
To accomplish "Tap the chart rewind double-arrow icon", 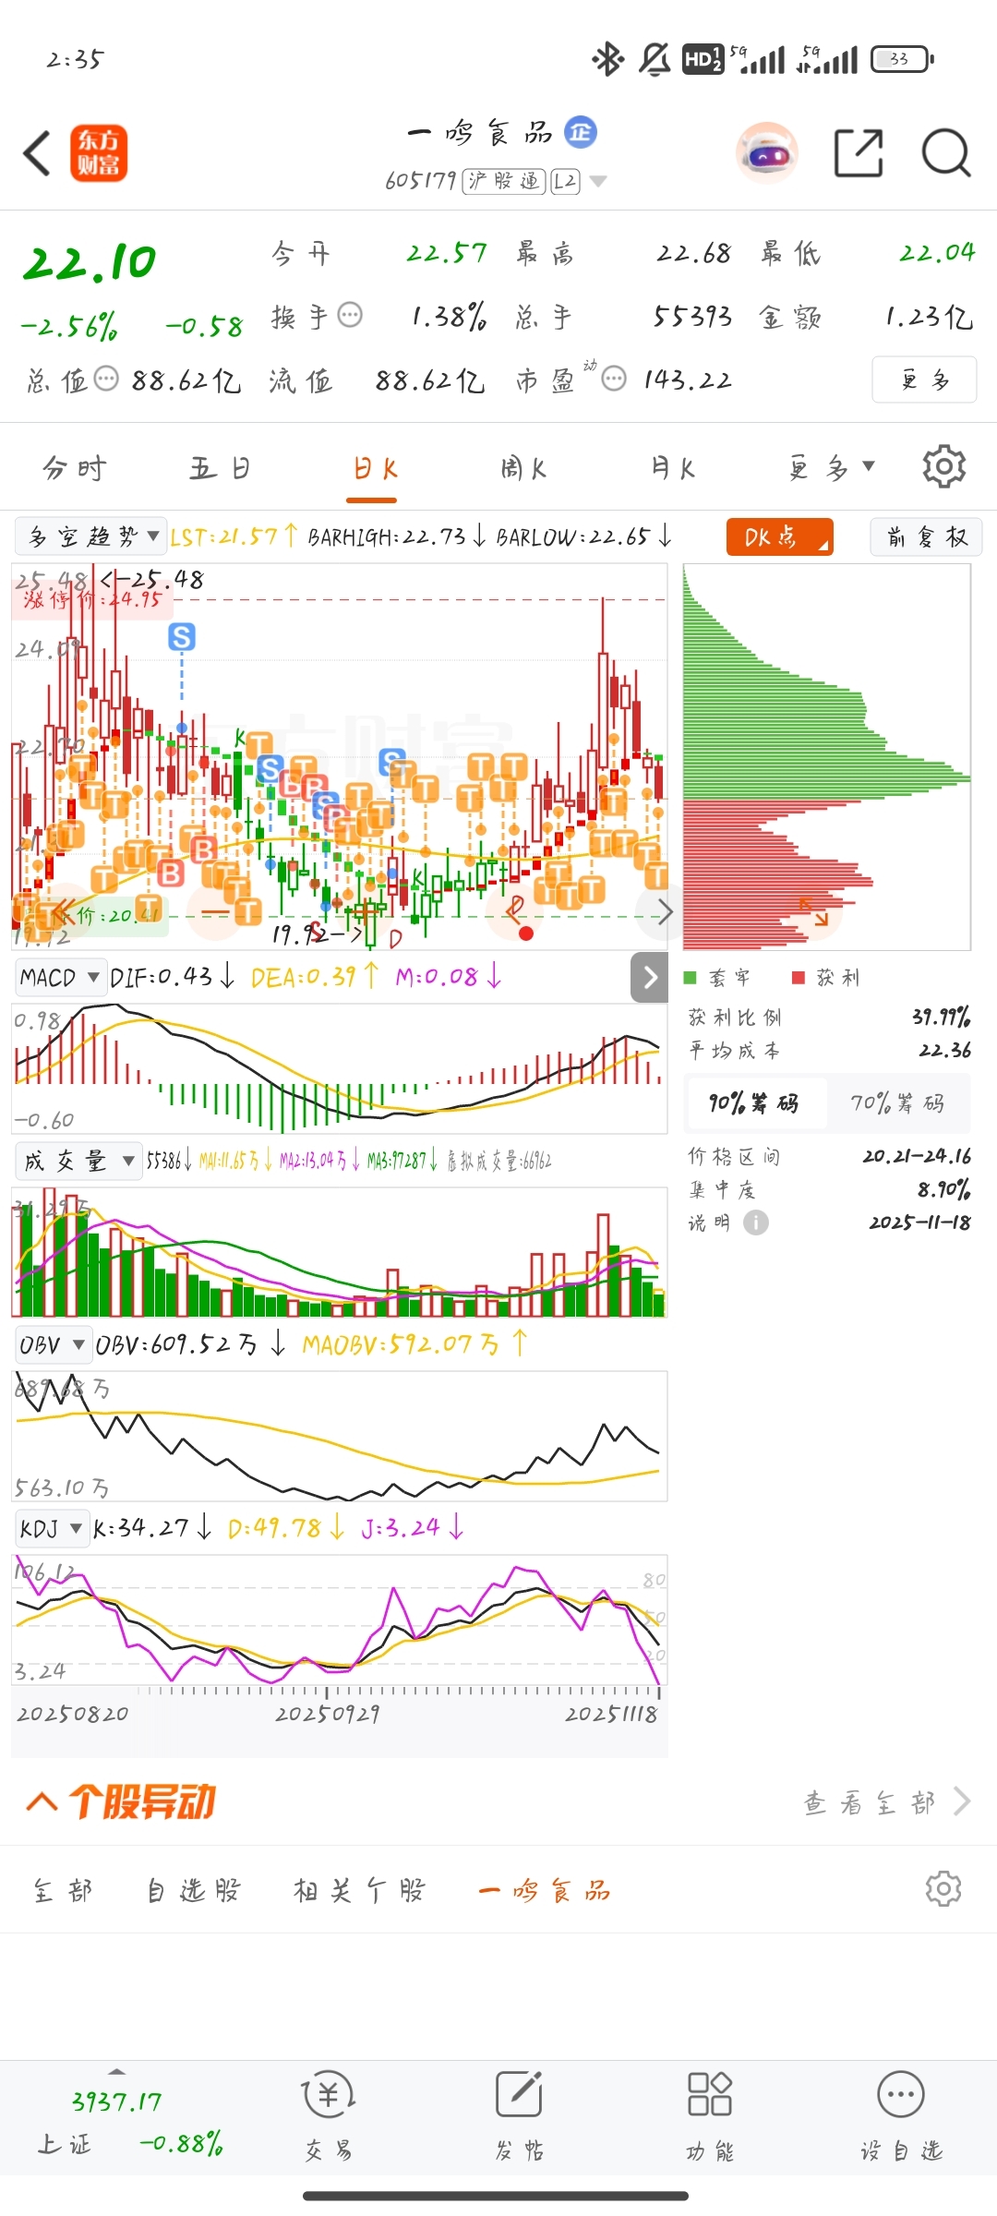I will tap(62, 913).
